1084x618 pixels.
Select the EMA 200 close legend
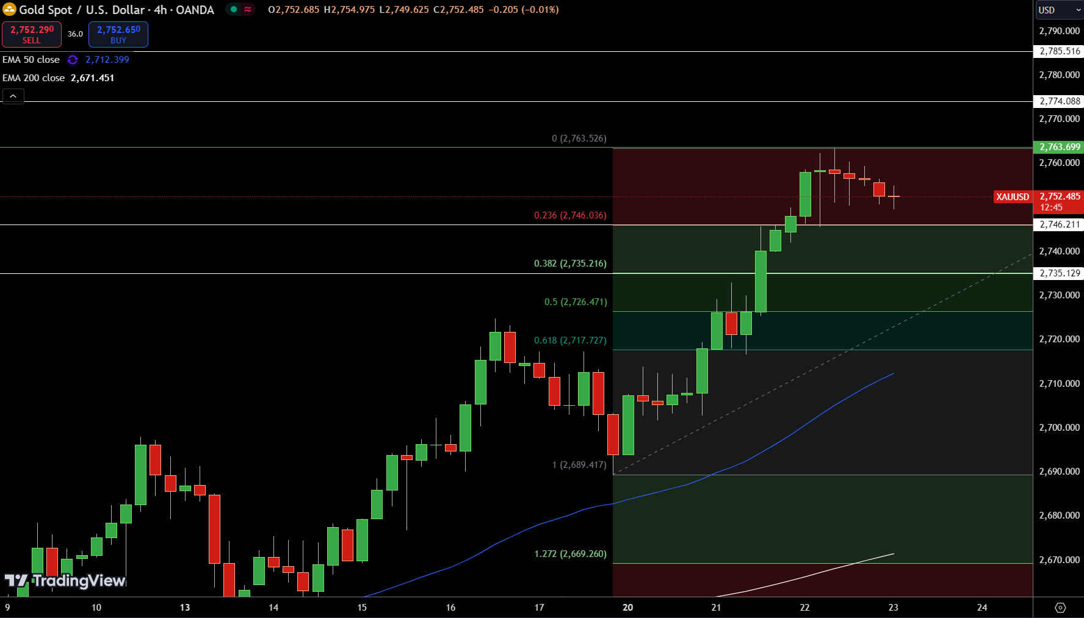[34, 78]
